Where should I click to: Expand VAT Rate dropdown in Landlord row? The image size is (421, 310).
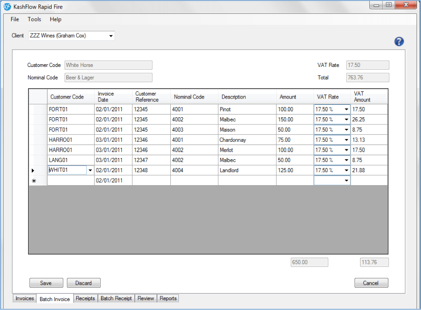(x=346, y=170)
